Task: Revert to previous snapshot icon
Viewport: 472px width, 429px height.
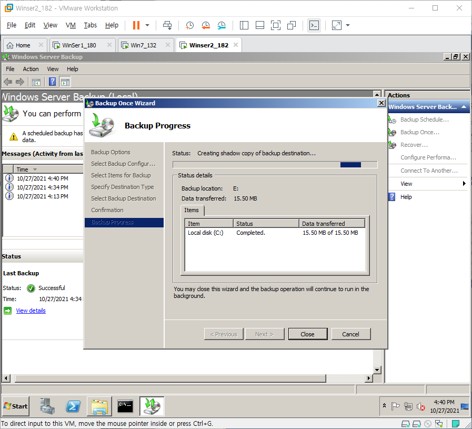Action: pyautogui.click(x=206, y=25)
